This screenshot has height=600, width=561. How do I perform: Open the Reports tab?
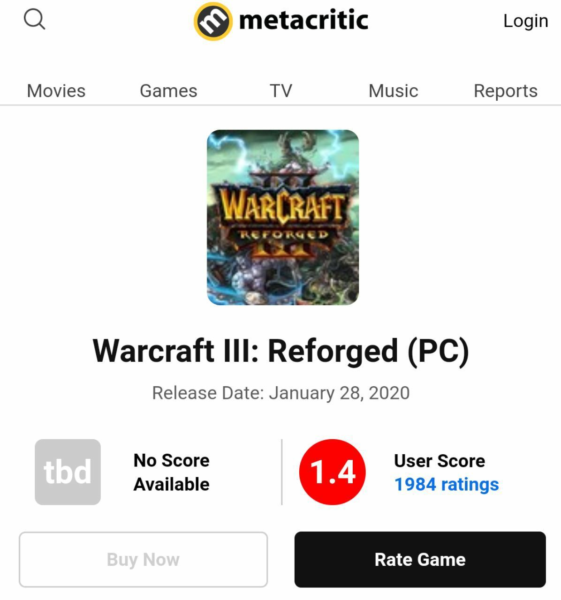(506, 90)
